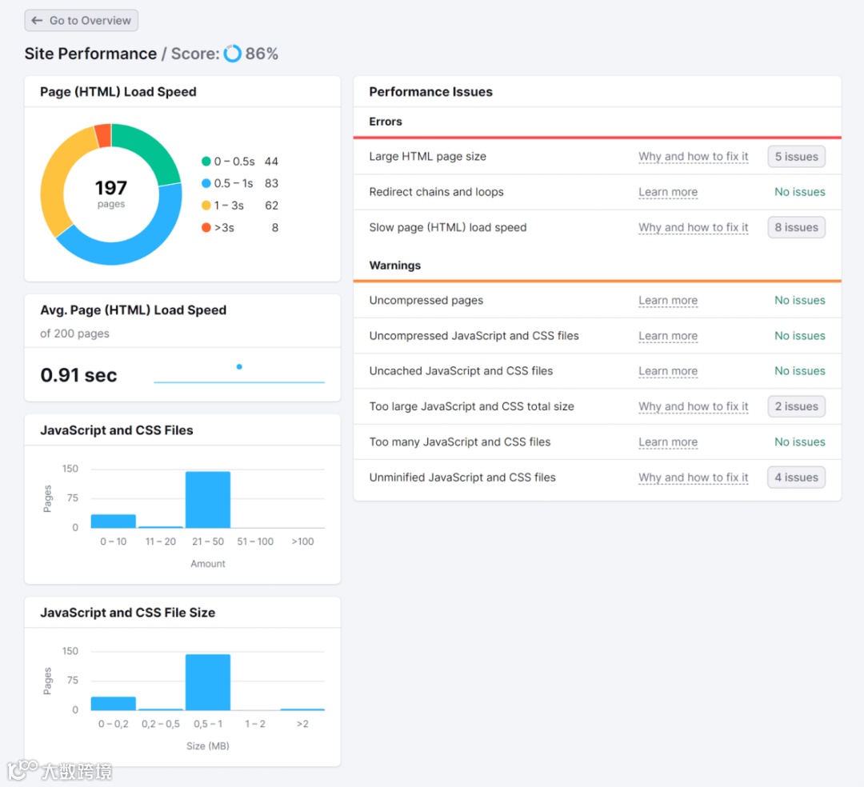
Task: Click the small orange donut chart segment
Action: coord(104,135)
